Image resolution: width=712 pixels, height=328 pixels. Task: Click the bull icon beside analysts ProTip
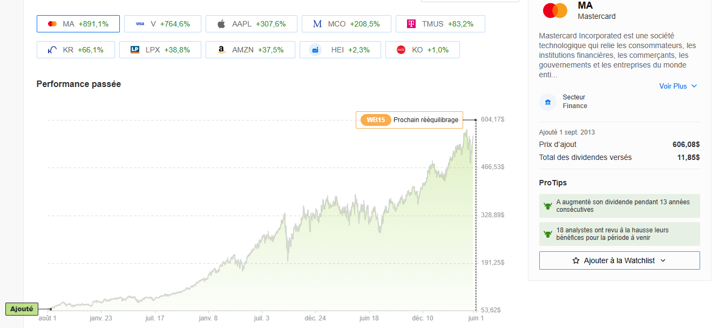[548, 234]
